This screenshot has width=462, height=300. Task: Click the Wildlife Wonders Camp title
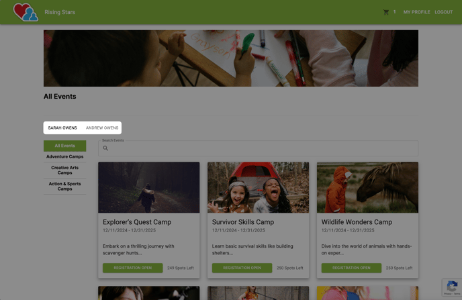(357, 222)
